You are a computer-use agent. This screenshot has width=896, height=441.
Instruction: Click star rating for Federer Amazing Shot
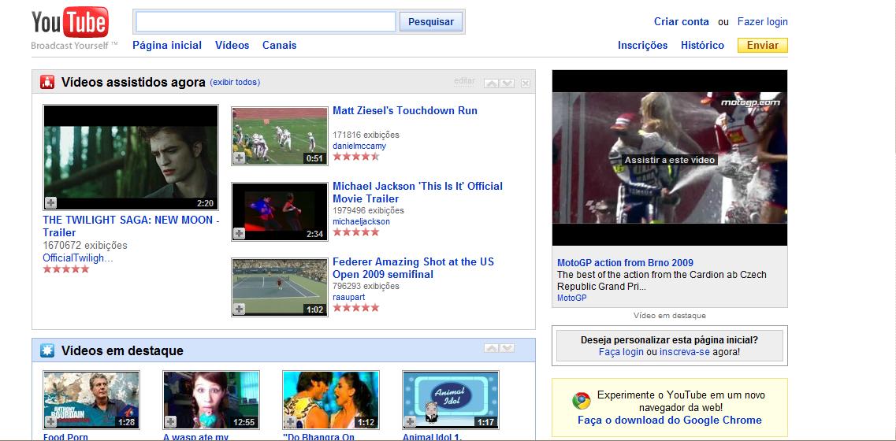pos(356,307)
